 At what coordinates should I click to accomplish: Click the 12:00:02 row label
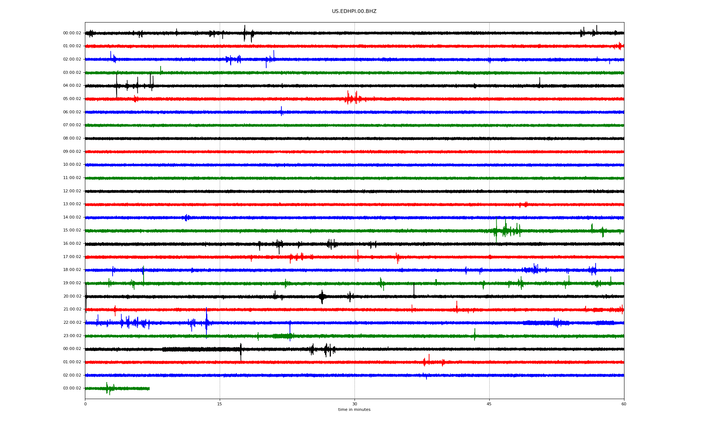[x=72, y=191]
